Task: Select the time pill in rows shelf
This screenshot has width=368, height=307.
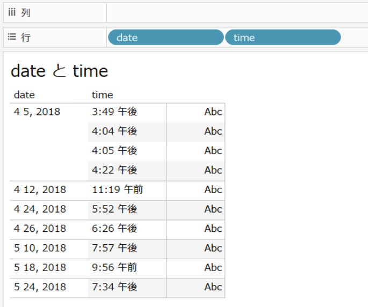Action: click(283, 38)
